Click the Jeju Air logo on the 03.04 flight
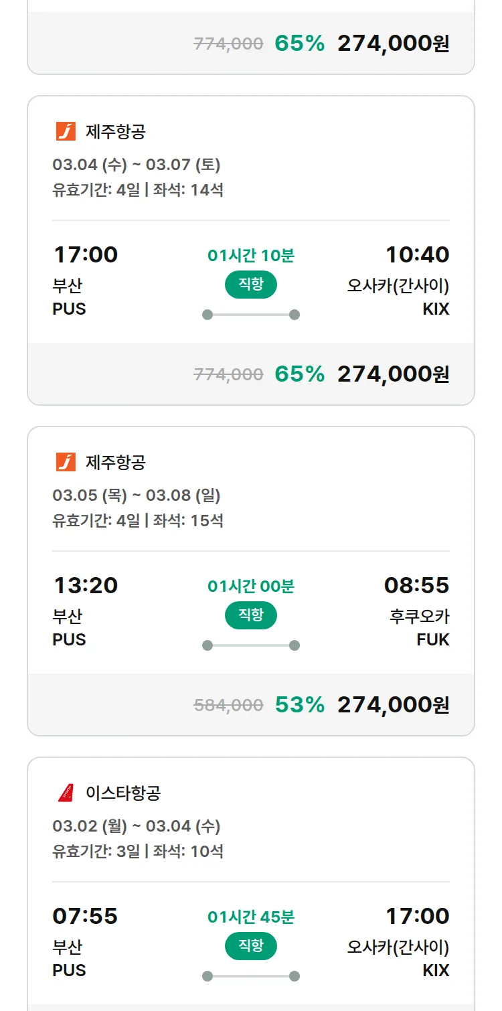The width and height of the screenshot is (502, 1011). [66, 131]
